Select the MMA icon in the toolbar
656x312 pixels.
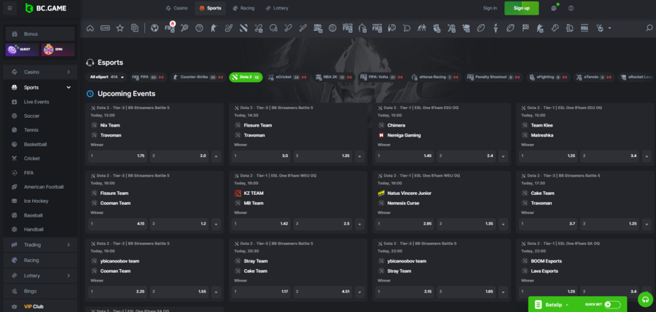(585, 28)
